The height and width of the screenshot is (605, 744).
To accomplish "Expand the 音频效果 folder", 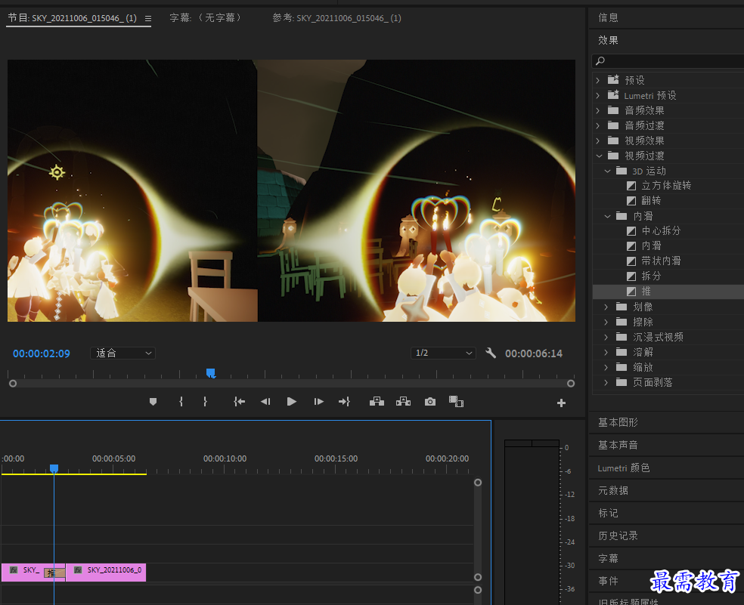I will coord(598,111).
